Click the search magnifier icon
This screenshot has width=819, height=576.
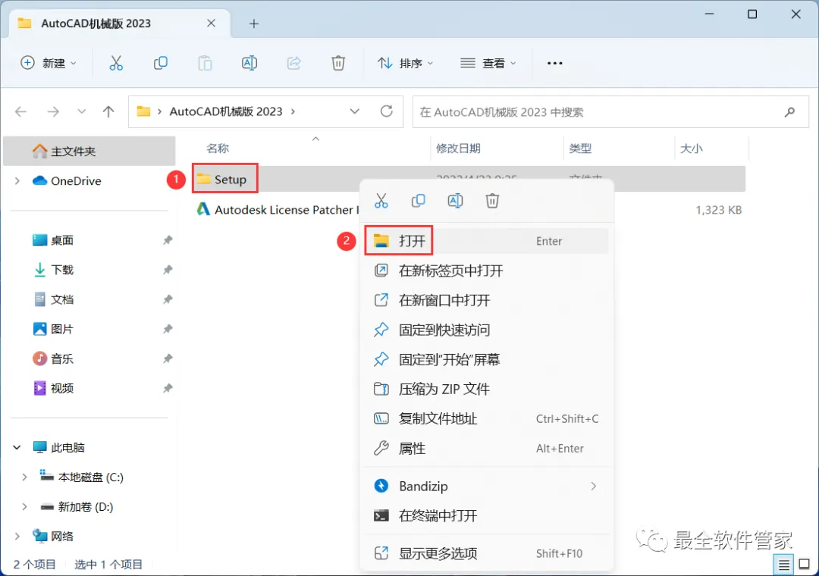tap(789, 111)
